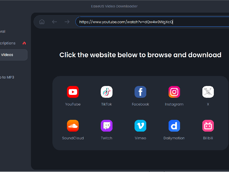The image size is (229, 172).
Task: Click the TikTok text label
Action: click(x=106, y=104)
